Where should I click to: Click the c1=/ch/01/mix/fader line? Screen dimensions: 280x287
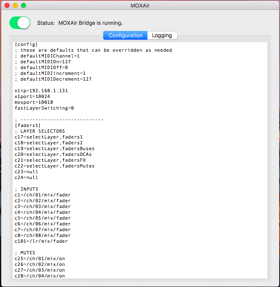click(43, 195)
